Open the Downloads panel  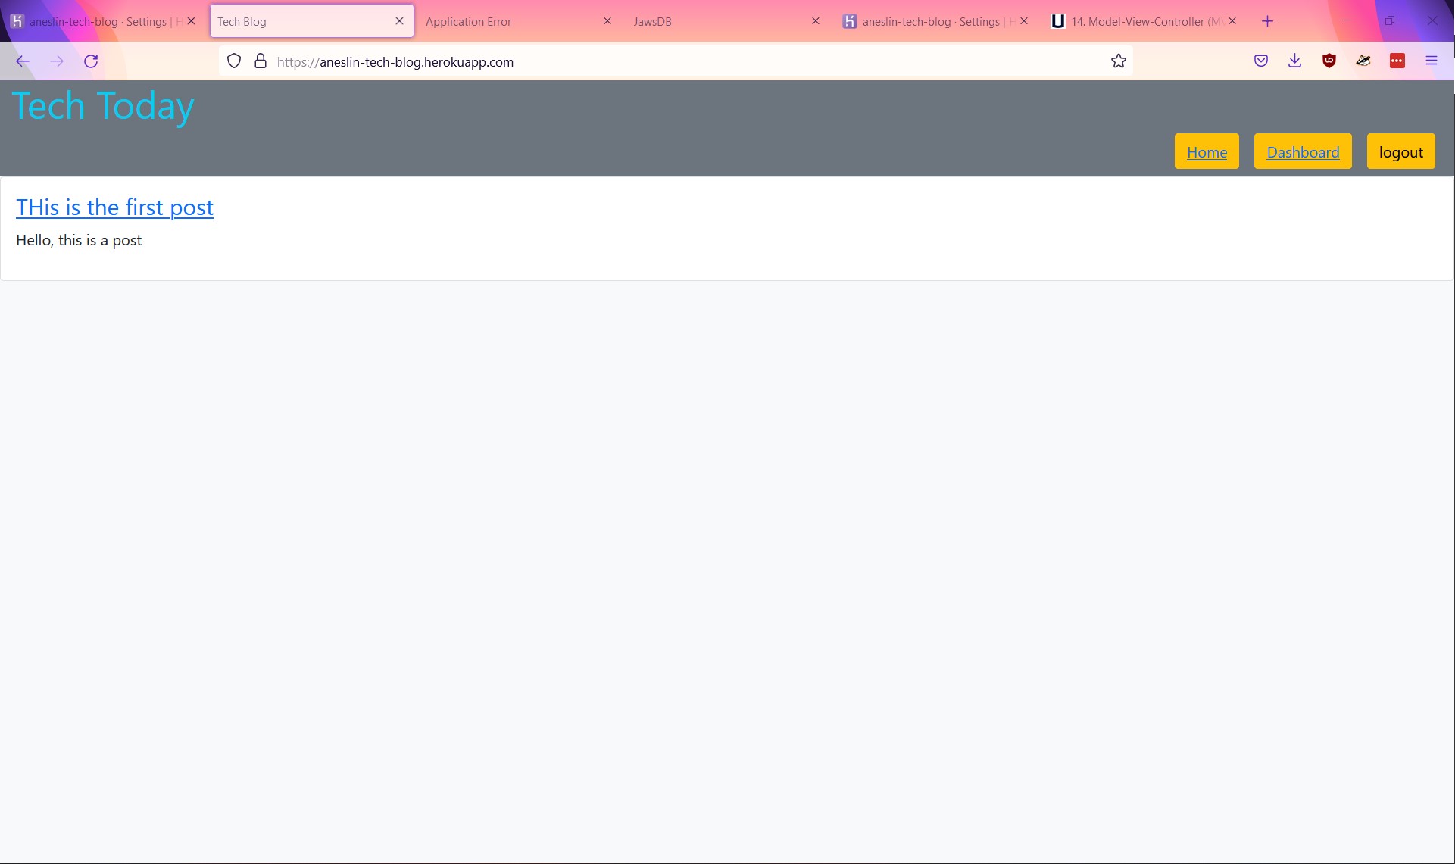(x=1294, y=61)
